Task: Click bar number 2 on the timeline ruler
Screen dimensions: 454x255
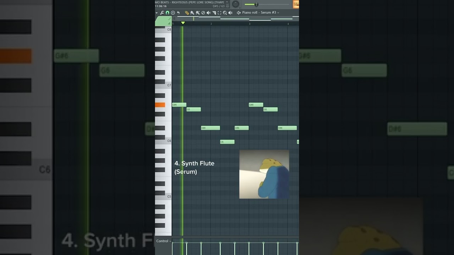Action: [x=211, y=24]
